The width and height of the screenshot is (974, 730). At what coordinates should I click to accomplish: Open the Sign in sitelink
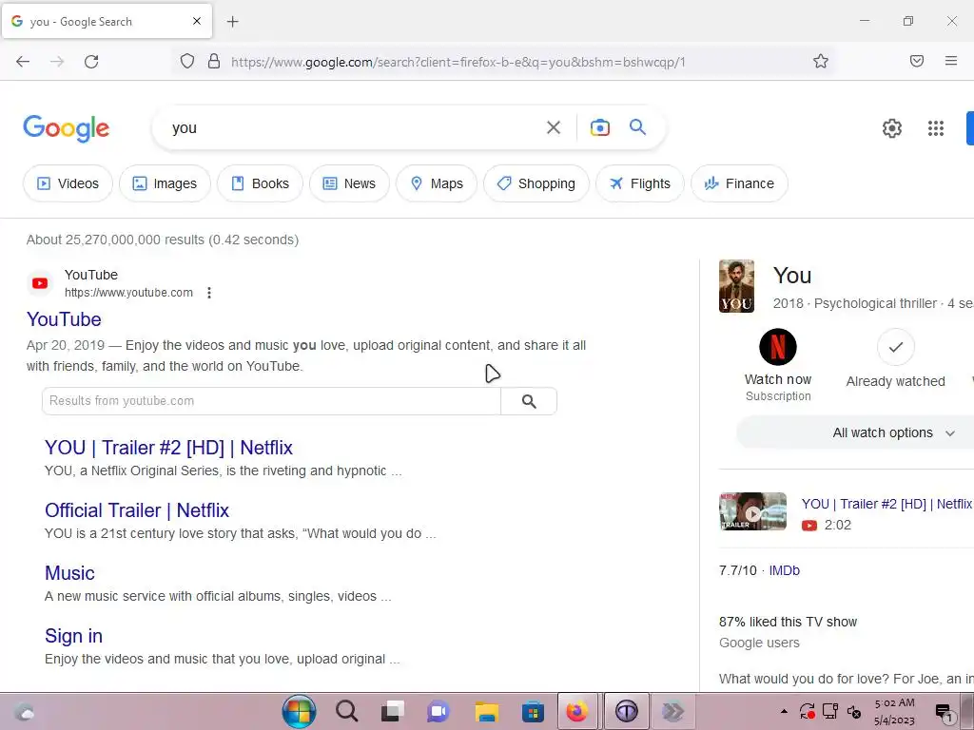tap(73, 636)
